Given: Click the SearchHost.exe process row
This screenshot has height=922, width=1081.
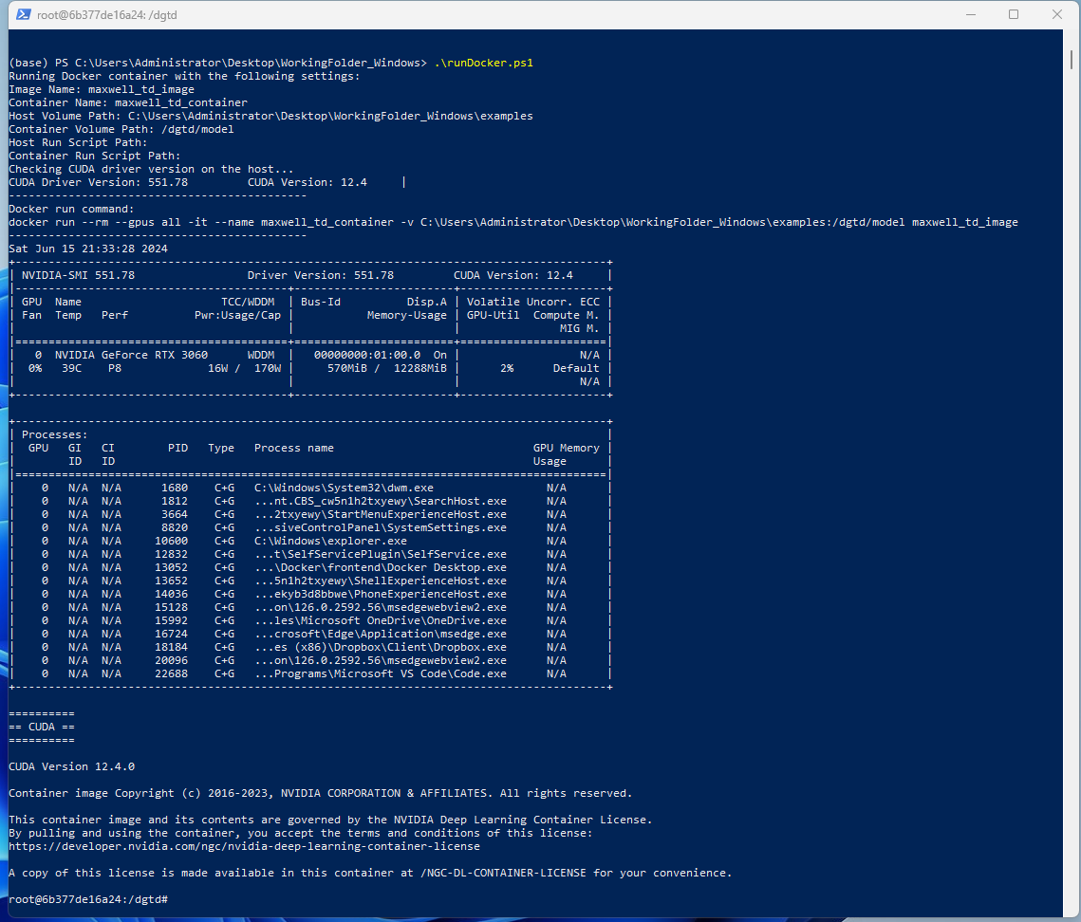Looking at the screenshot, I should 310,501.
